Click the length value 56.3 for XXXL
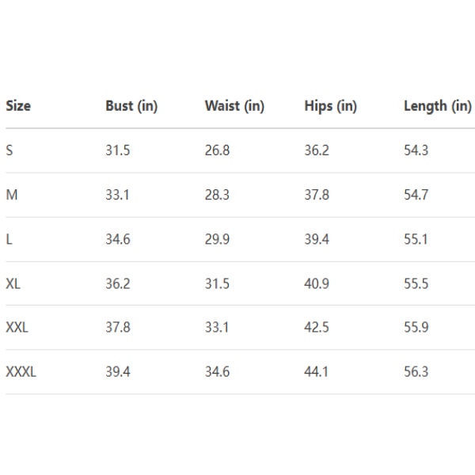Image resolution: width=475 pixels, height=475 pixels. click(x=416, y=371)
